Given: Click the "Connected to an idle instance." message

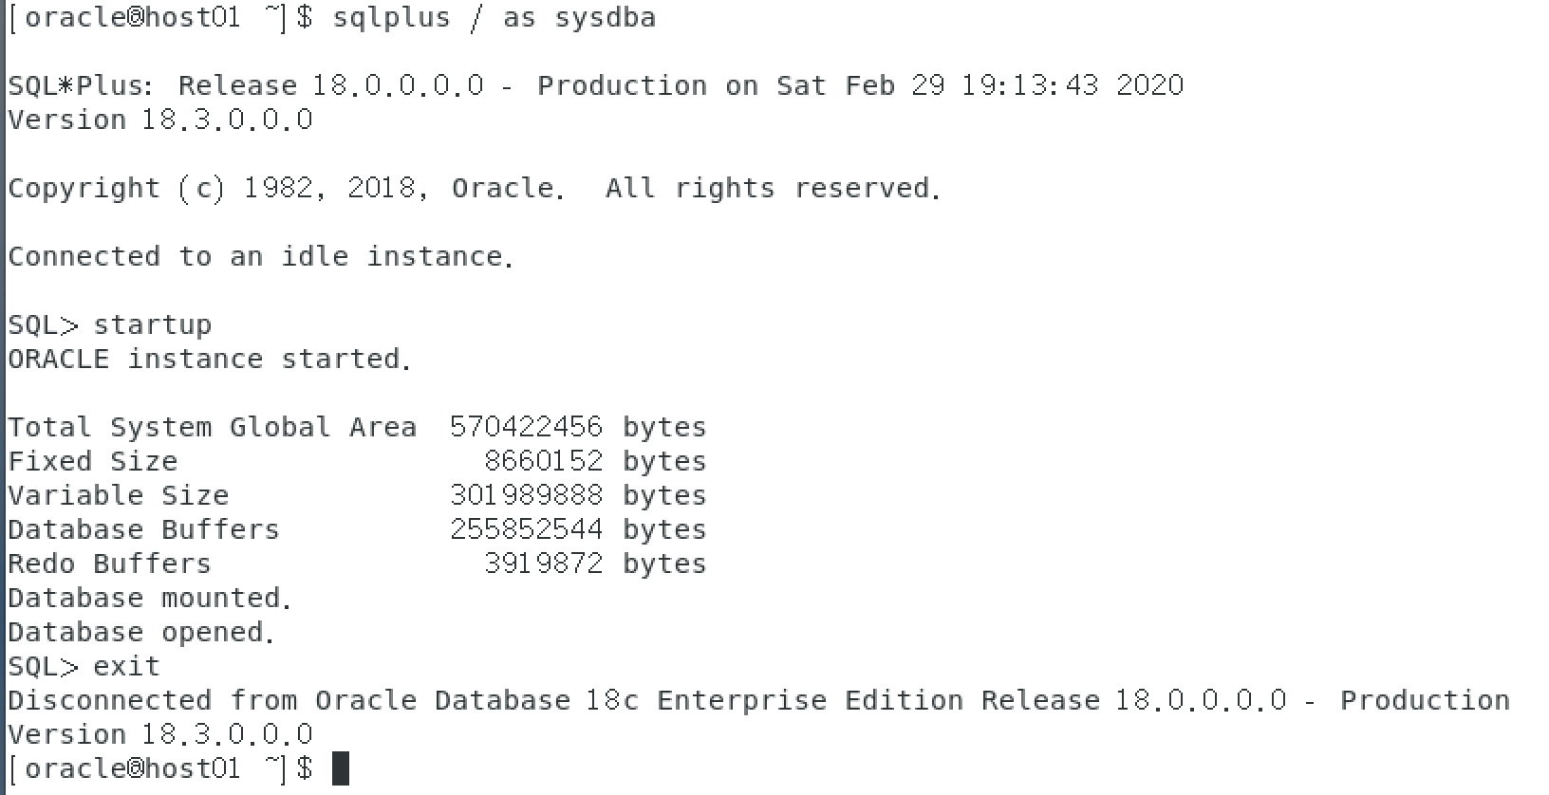Looking at the screenshot, I should (260, 257).
